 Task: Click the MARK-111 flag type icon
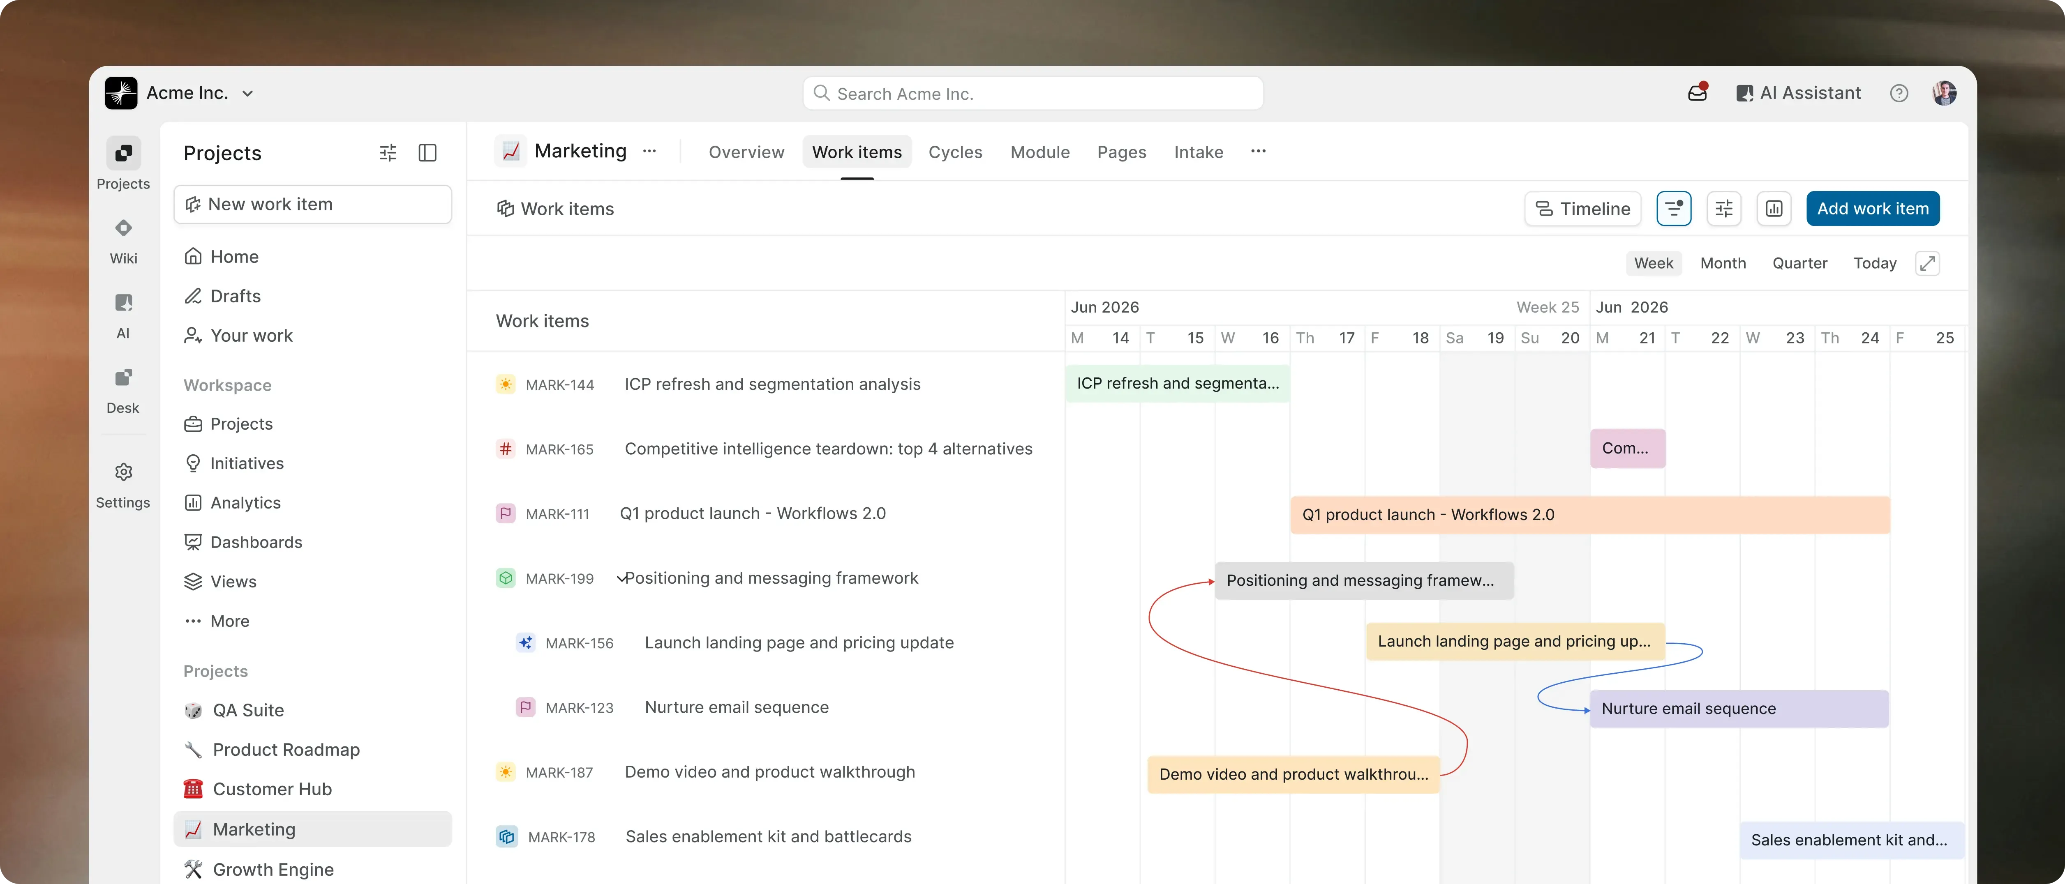click(506, 514)
